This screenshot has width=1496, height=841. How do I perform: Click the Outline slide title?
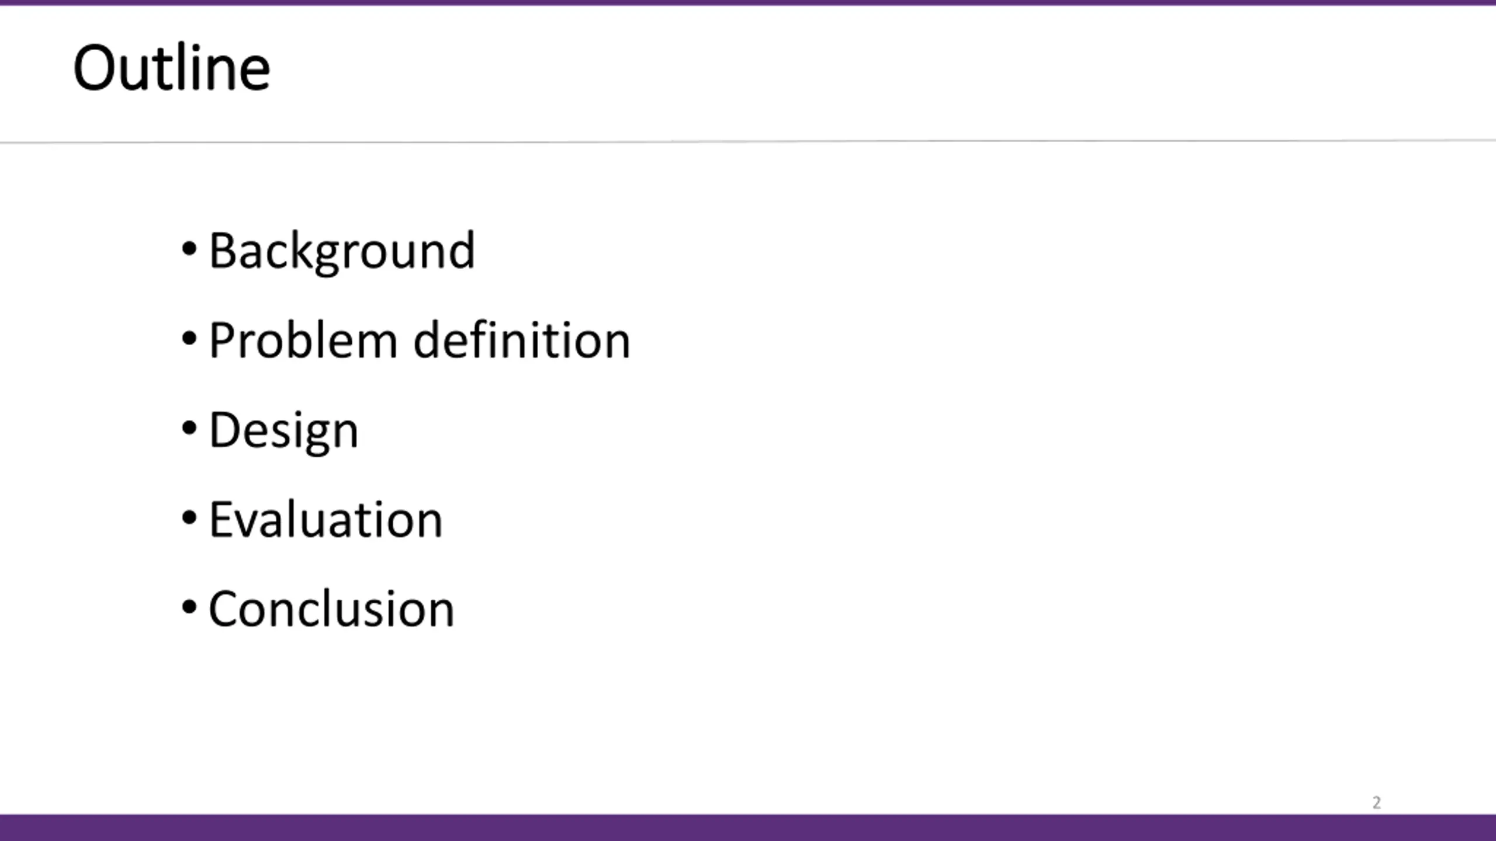click(171, 68)
